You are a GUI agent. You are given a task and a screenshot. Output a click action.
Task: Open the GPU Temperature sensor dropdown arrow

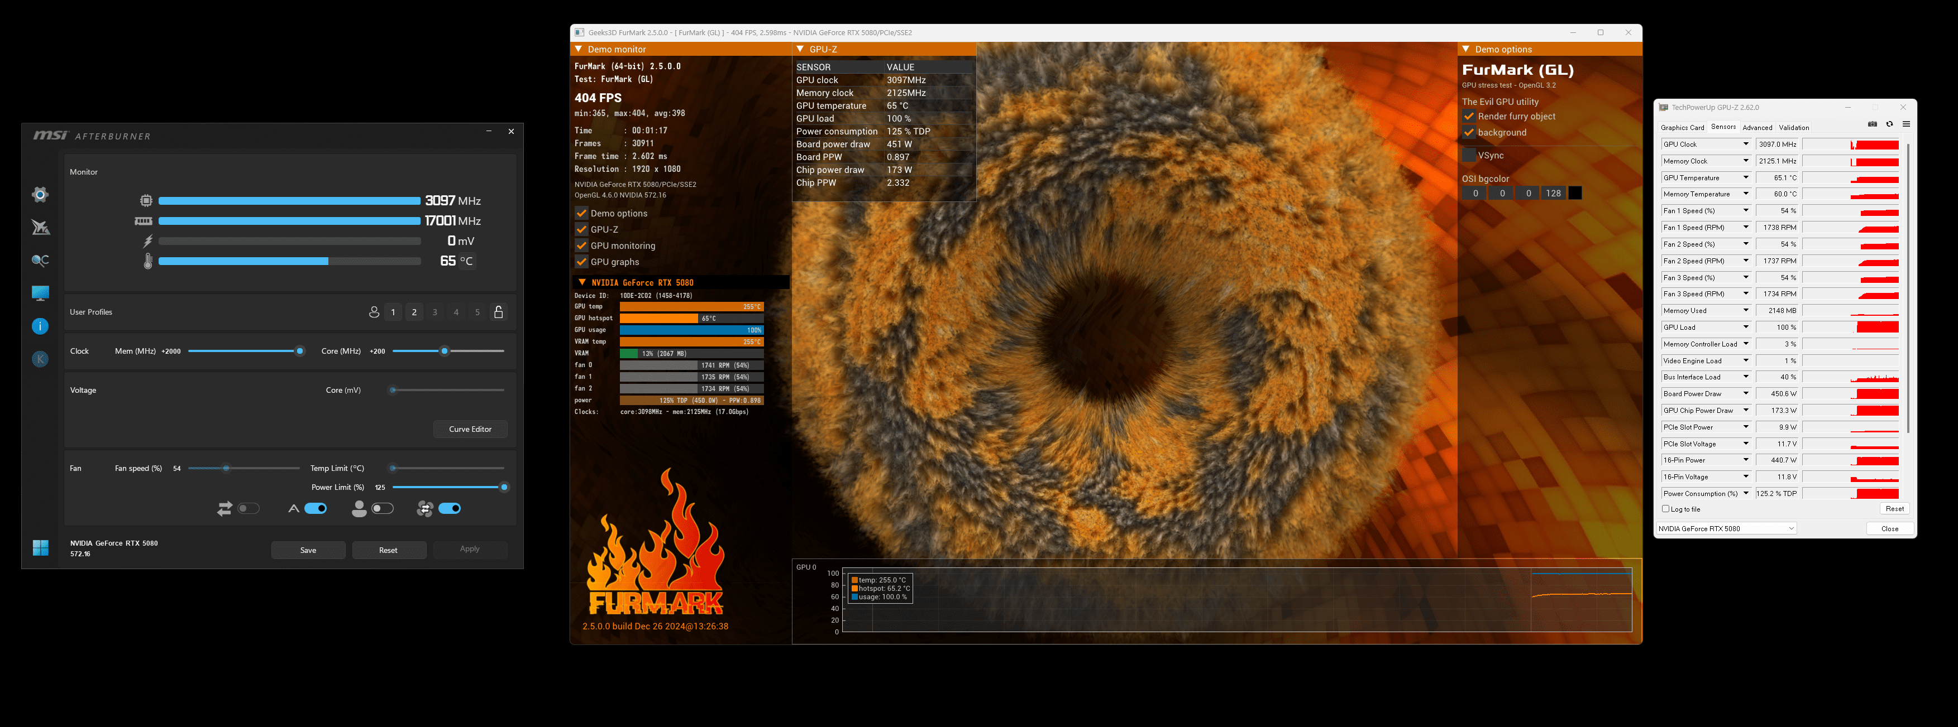click(1745, 178)
